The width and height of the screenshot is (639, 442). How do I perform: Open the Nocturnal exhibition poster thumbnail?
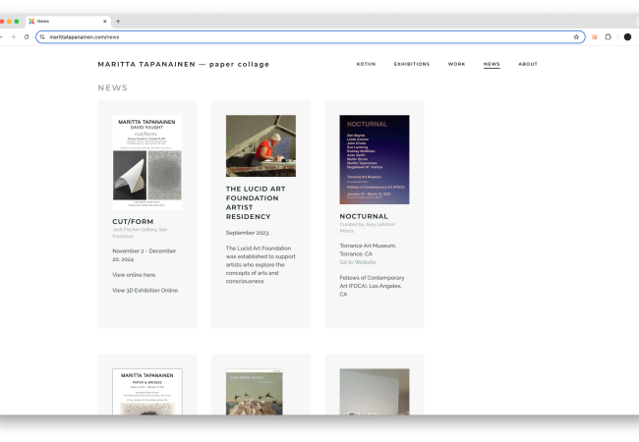click(x=374, y=159)
